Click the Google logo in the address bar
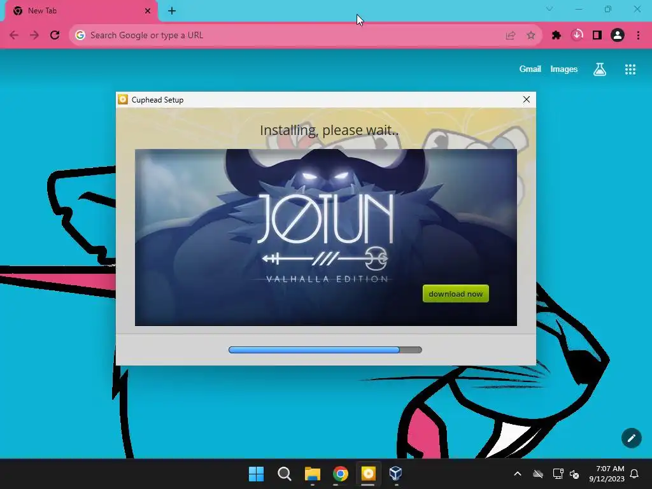Screen dimensions: 652x489 click(x=80, y=36)
